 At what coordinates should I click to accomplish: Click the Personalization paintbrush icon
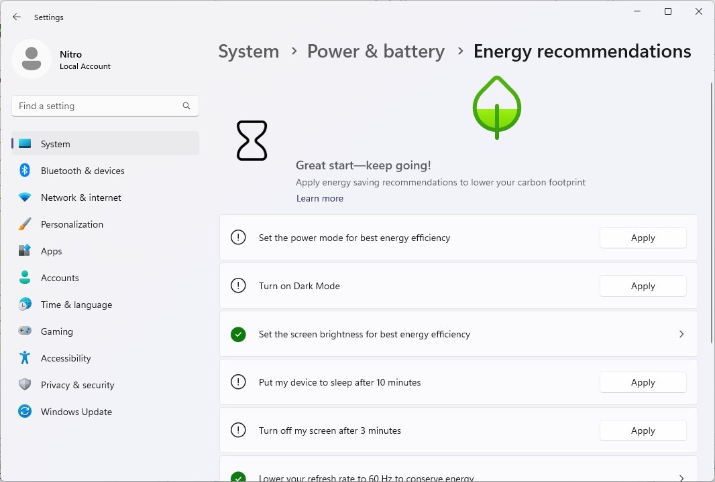[25, 224]
